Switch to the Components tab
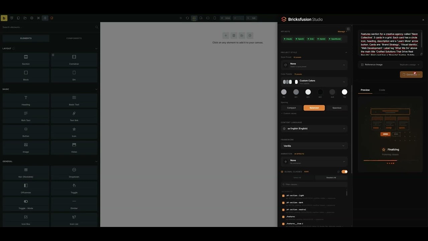The width and height of the screenshot is (428, 241). pos(74,38)
